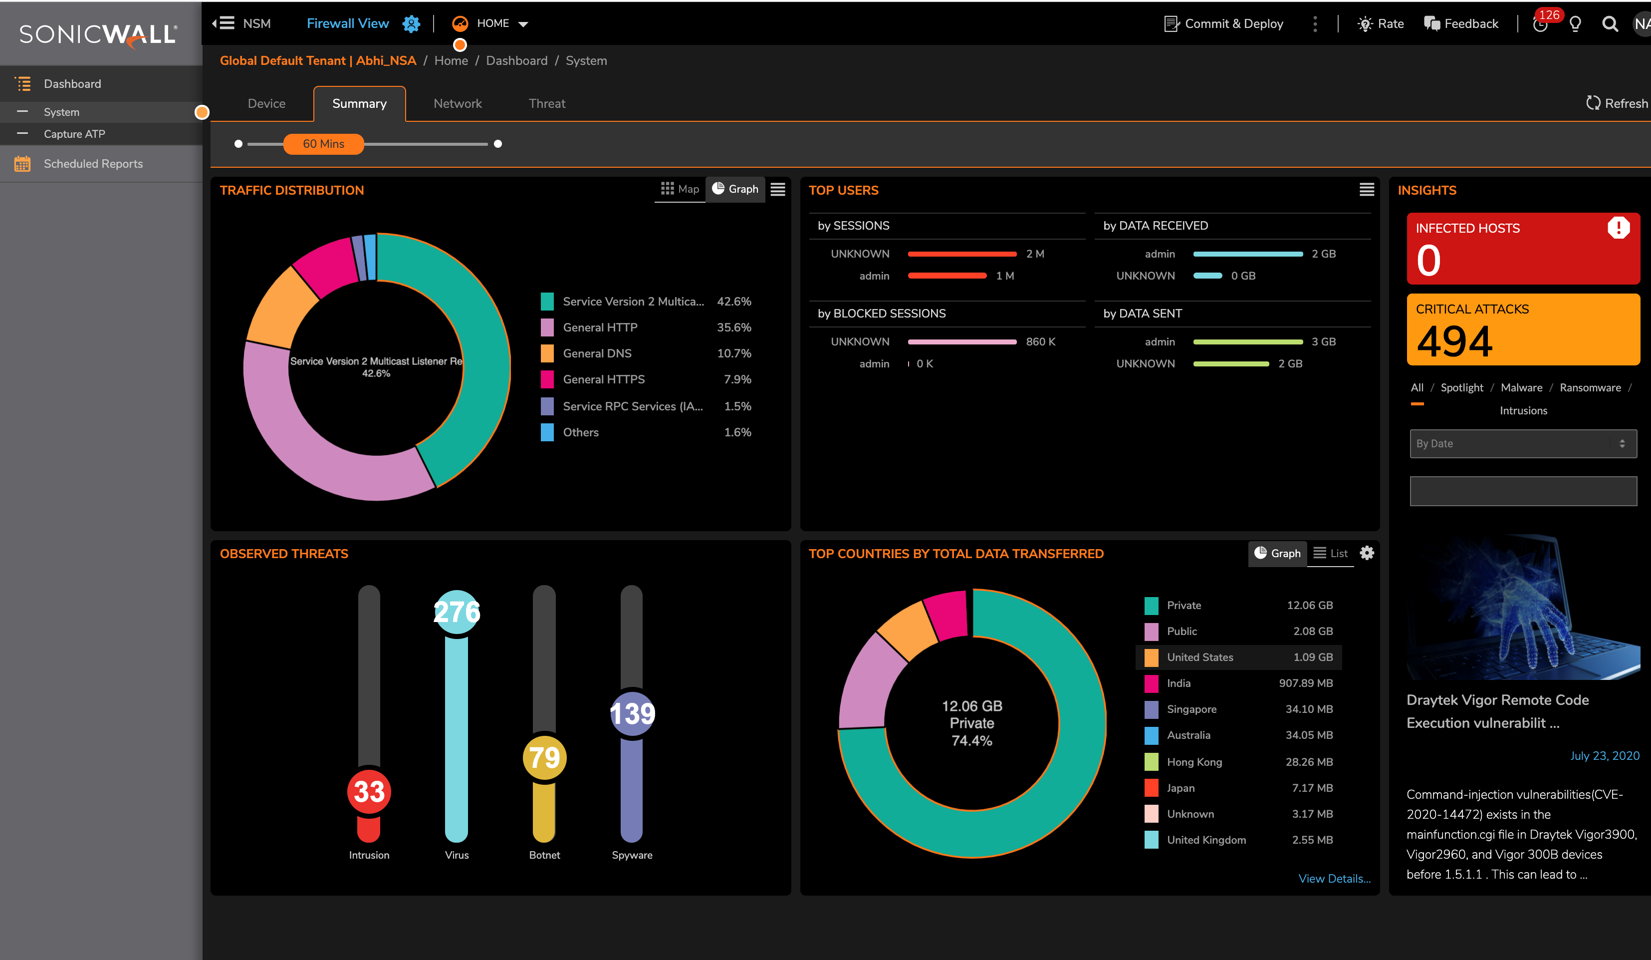Select the Malware insights filter
The height and width of the screenshot is (960, 1651).
(1521, 387)
